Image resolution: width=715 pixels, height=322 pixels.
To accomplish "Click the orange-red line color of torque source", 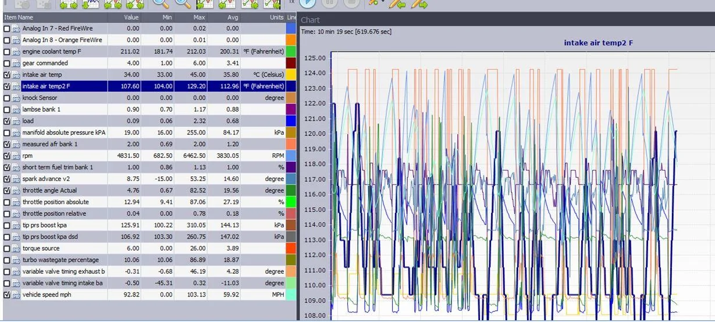I will coord(291,249).
